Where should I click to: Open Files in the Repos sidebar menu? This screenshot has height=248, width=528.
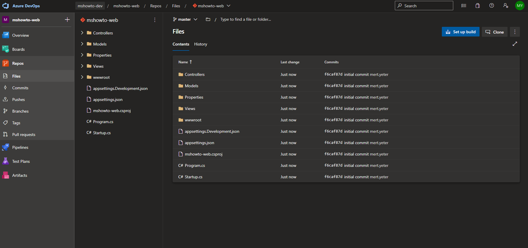coord(37,76)
